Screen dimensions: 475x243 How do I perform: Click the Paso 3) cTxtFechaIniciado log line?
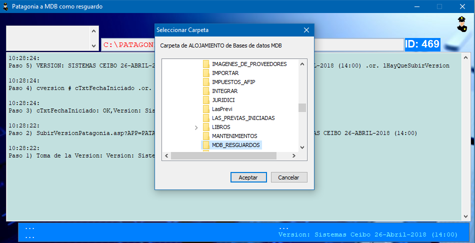82,110
